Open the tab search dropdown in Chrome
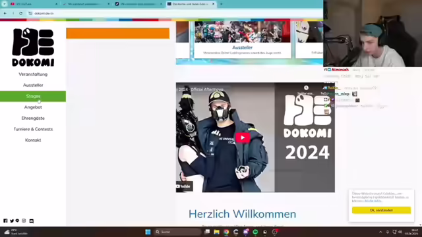Image resolution: width=422 pixels, height=237 pixels. [5, 4]
